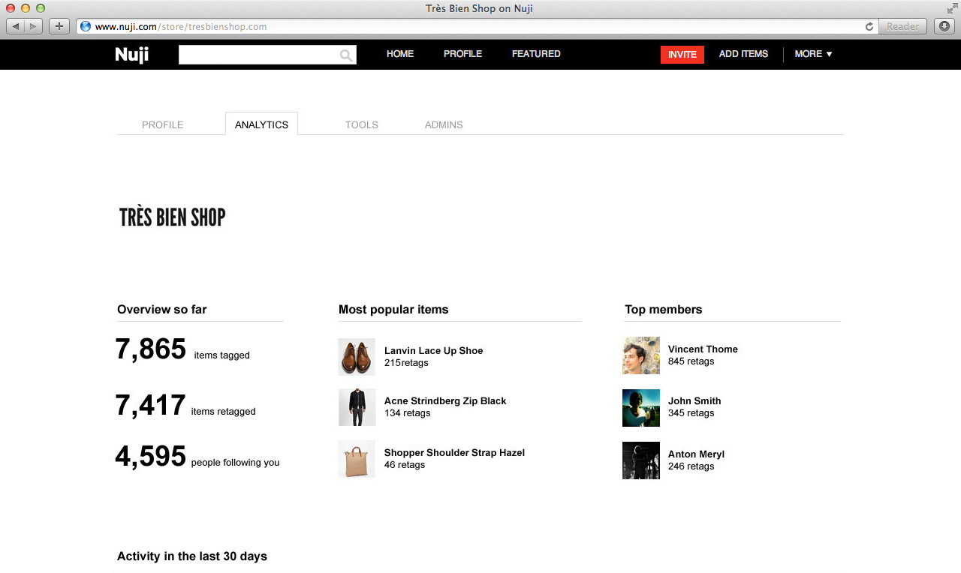Click the globe site icon in address bar
This screenshot has width=961, height=573.
click(86, 26)
